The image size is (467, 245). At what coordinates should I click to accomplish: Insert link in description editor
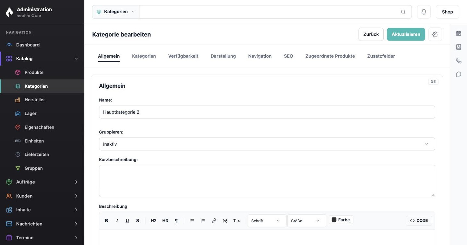214,221
